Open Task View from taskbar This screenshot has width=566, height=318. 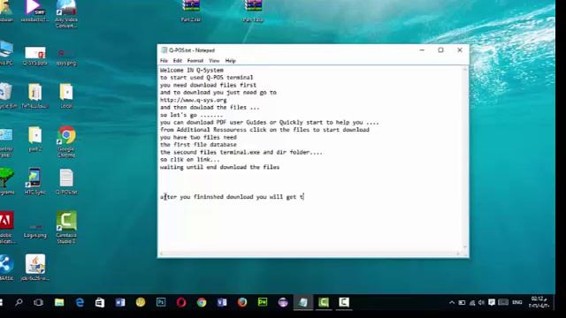[x=38, y=302]
